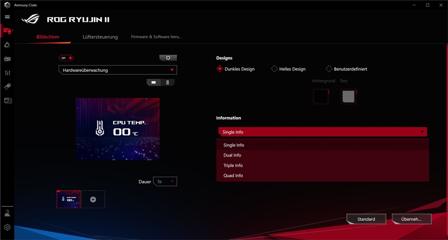Select Benutzerdefiniert radio option

pyautogui.click(x=346, y=69)
